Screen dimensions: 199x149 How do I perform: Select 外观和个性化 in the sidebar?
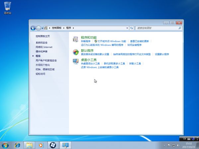[x=43, y=65]
